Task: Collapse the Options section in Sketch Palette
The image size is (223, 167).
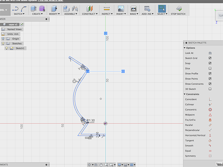Action: 185,48
